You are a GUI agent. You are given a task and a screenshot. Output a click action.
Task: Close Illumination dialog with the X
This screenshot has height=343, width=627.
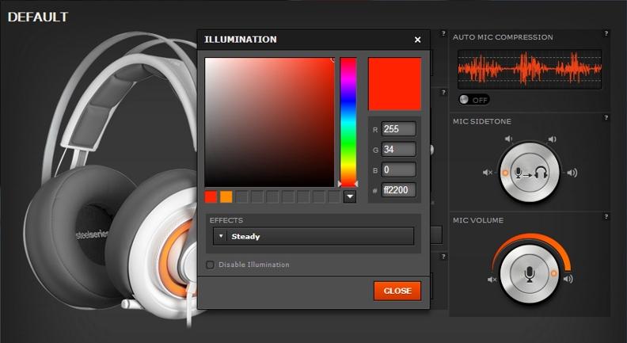(417, 40)
